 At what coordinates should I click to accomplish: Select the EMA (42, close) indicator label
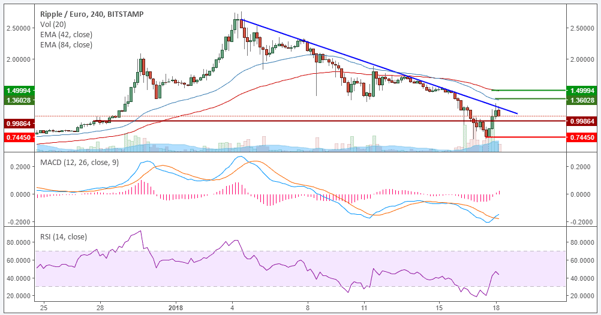pos(67,34)
